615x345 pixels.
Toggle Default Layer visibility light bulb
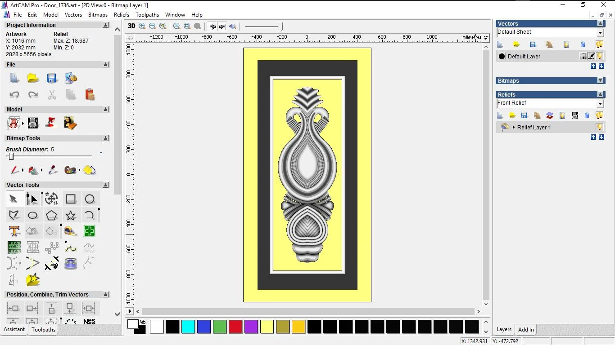[x=600, y=56]
